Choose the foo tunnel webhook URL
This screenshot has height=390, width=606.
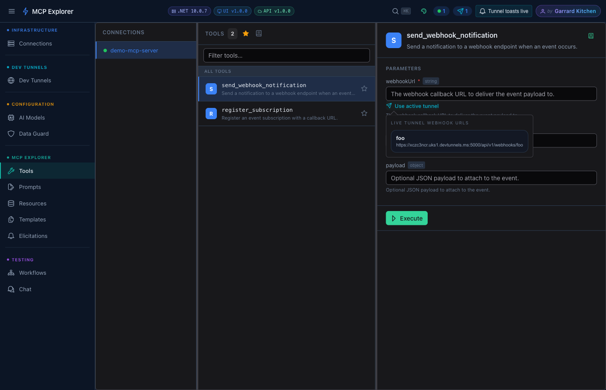[459, 141]
